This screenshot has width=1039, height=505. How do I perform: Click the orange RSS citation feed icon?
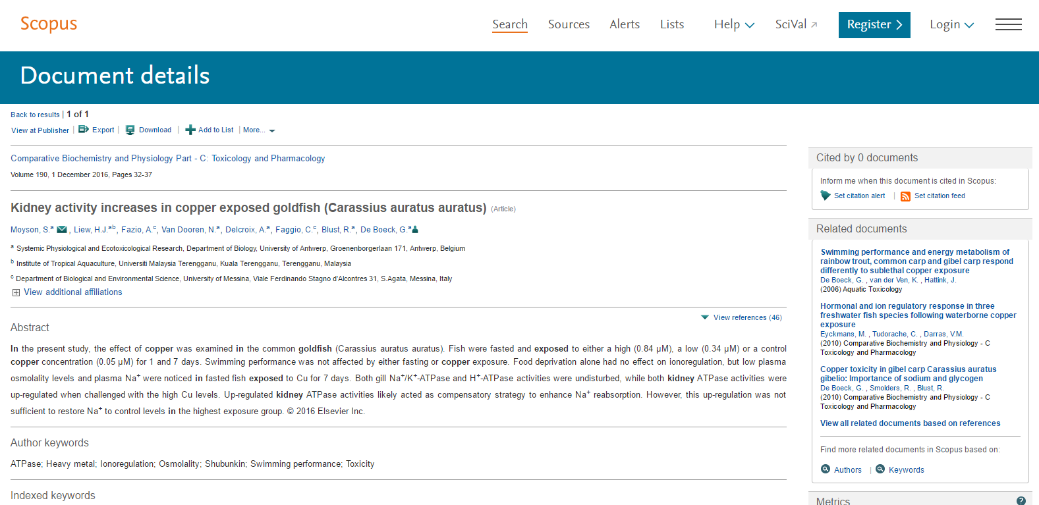tap(905, 196)
